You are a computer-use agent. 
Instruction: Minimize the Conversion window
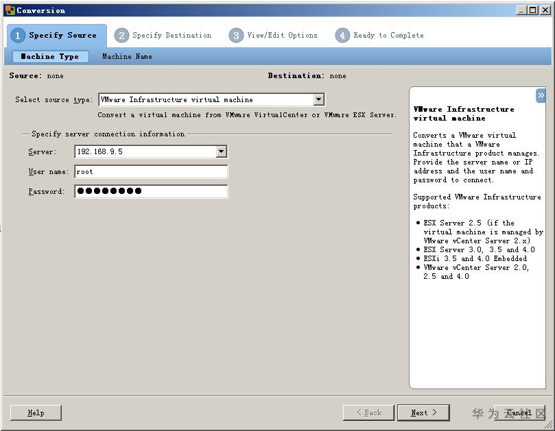[x=522, y=10]
